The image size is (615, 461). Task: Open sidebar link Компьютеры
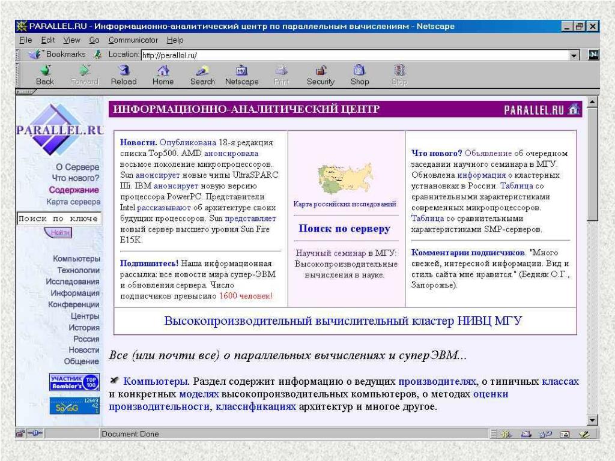click(x=76, y=259)
